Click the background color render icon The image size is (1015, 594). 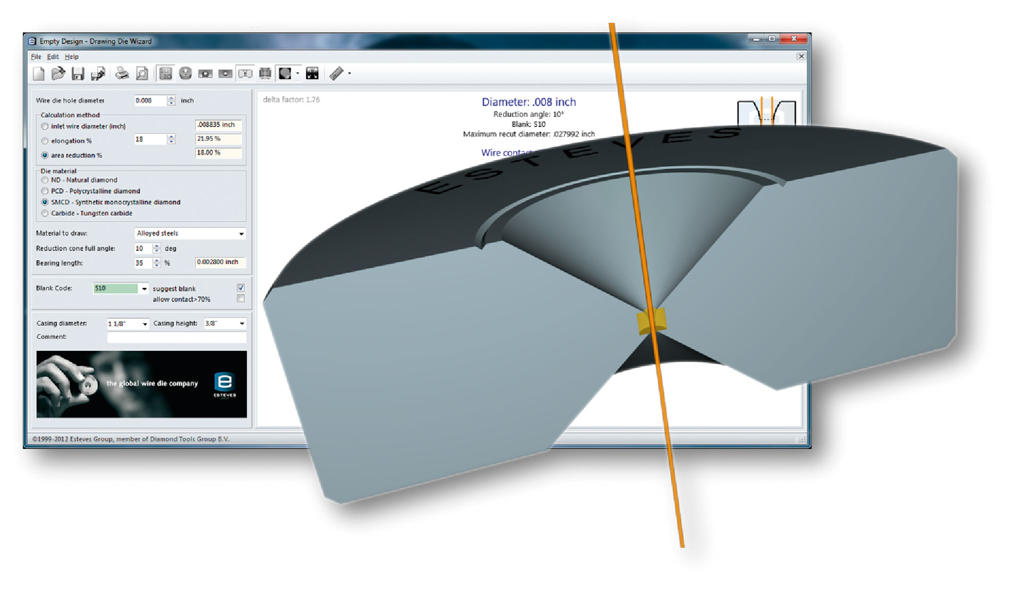(x=285, y=74)
